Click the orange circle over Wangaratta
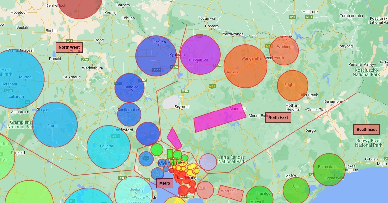388x203 pixels. click(x=245, y=66)
